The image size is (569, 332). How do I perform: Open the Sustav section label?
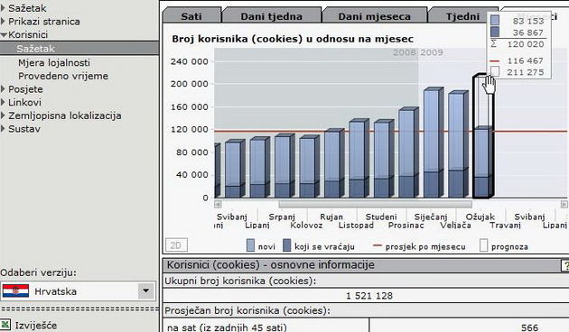(x=24, y=129)
